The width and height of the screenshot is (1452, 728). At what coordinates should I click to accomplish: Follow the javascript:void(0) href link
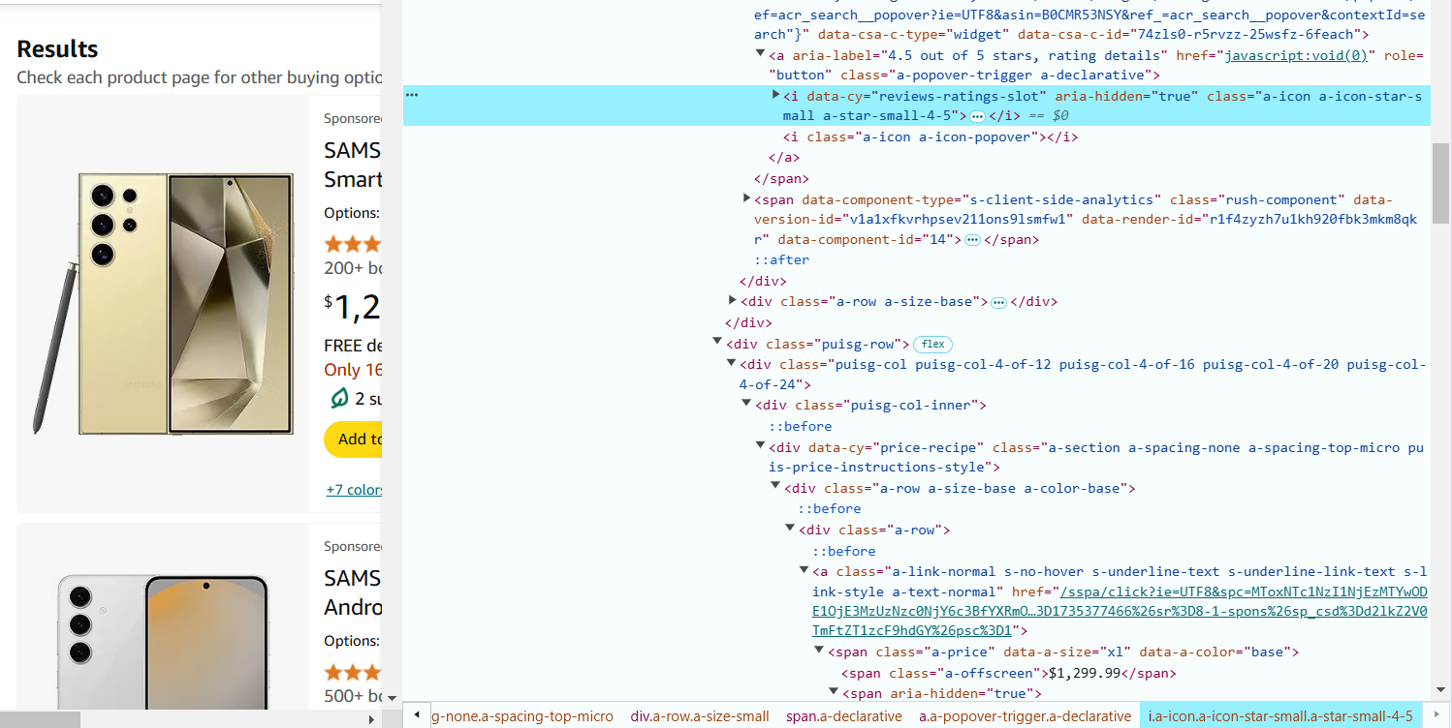pyautogui.click(x=1296, y=55)
